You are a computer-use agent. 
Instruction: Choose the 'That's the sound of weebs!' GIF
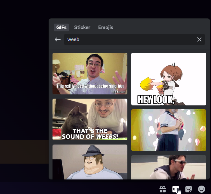[x=90, y=119]
